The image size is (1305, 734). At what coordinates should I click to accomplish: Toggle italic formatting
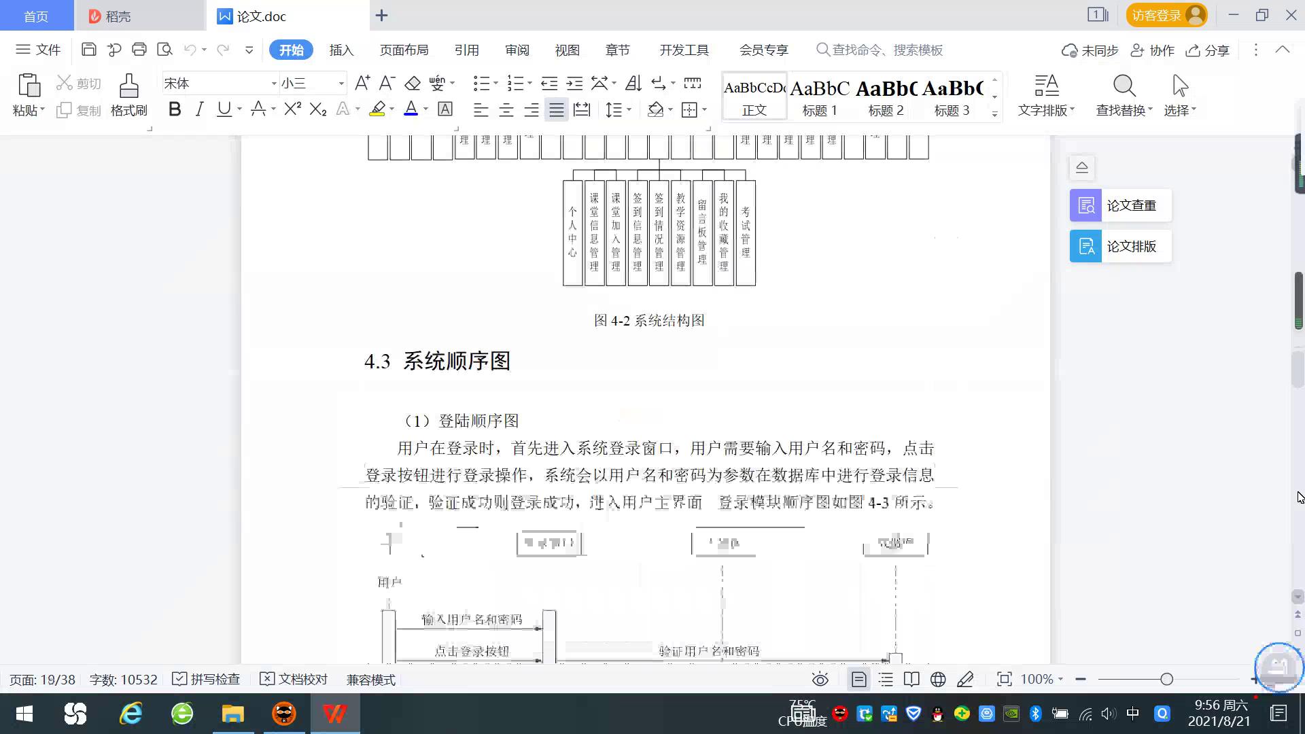(199, 109)
